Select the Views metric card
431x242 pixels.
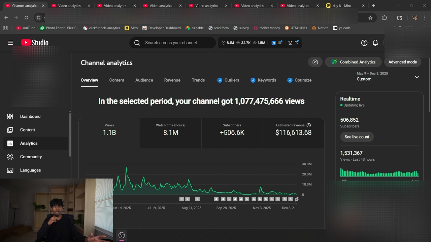tap(109, 133)
